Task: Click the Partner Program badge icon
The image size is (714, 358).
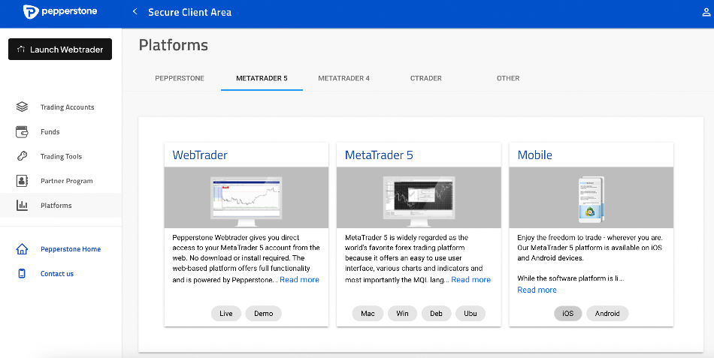Action: pyautogui.click(x=22, y=181)
